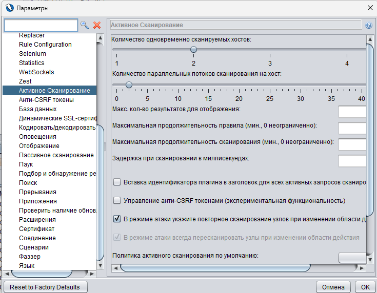Open Динамические SSL-сертификаты entry
This screenshot has height=293, width=377.
tap(57, 118)
